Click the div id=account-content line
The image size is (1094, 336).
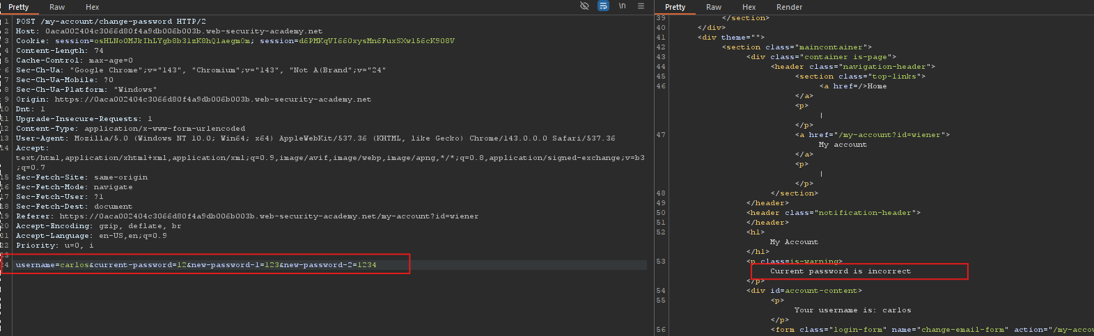click(804, 291)
